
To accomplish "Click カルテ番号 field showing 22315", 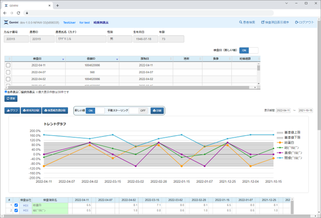I will tap(16, 39).
